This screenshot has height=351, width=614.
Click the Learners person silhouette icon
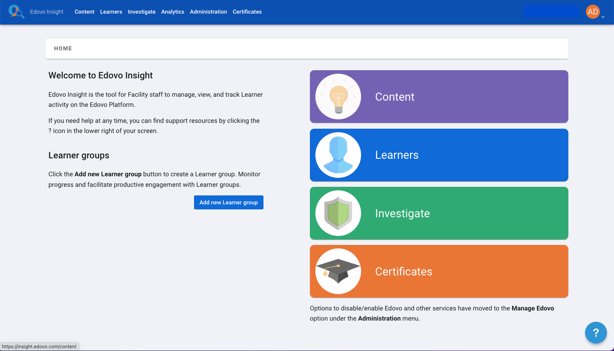338,155
